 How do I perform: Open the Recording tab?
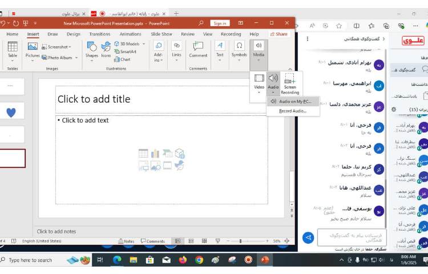coord(231,34)
